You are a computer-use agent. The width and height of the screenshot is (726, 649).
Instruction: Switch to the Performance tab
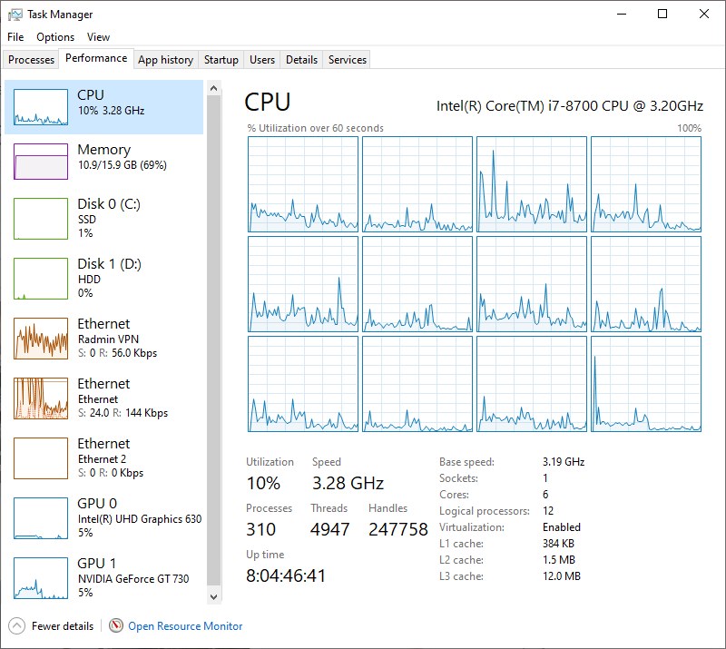pos(96,58)
